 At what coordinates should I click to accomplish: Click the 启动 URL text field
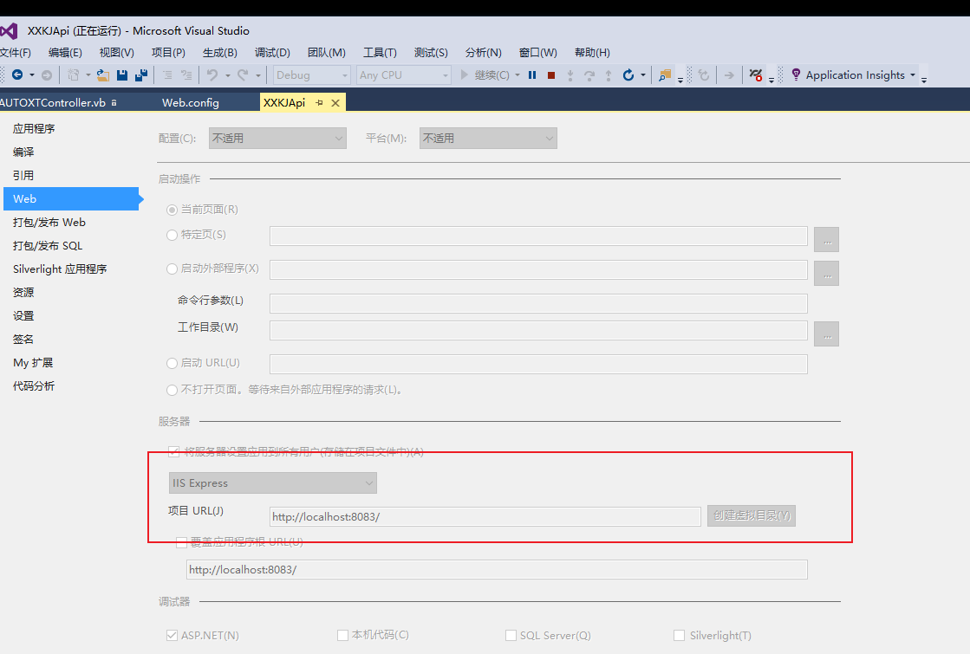(x=538, y=364)
